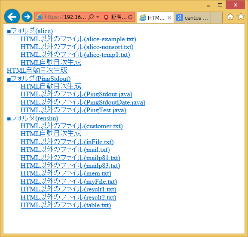Open the フォルダ(alice) folder link
Screen dimensions: 248x237
point(30,31)
